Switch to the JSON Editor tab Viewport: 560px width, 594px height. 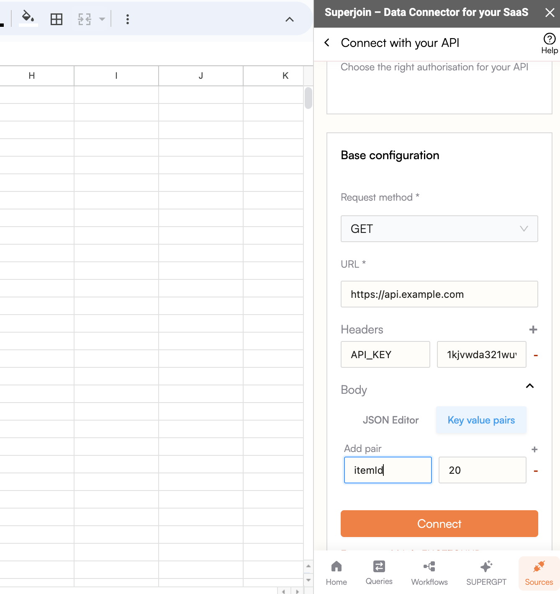(x=390, y=420)
